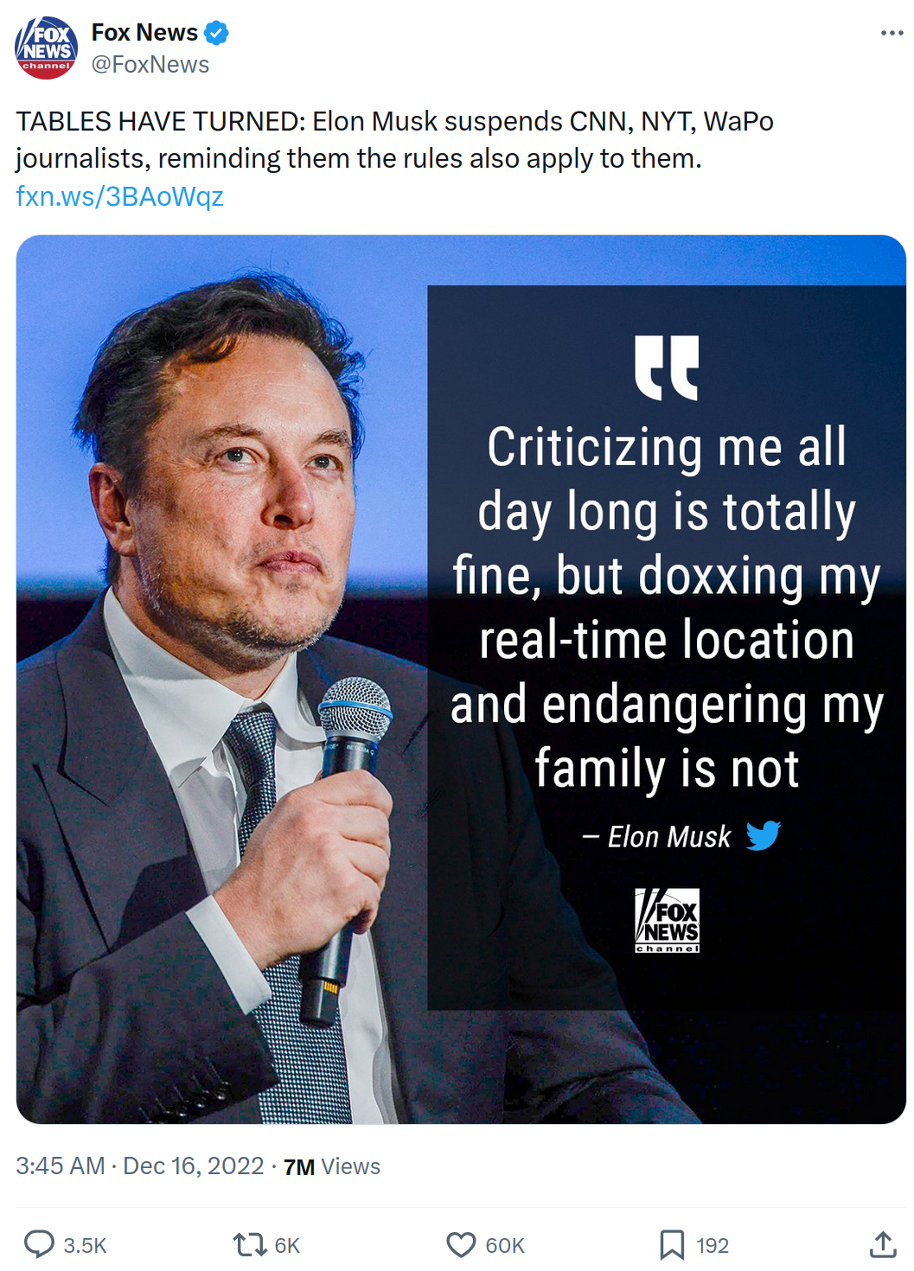Bookmark this tweet

point(672,1244)
